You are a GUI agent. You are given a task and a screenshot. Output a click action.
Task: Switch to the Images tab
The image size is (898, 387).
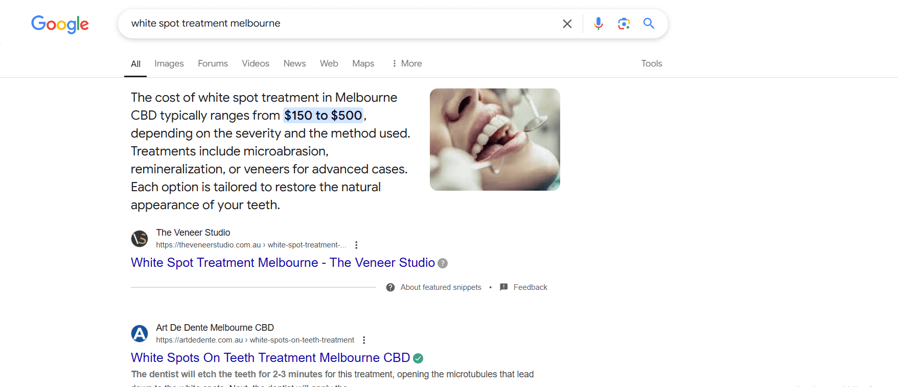point(169,63)
